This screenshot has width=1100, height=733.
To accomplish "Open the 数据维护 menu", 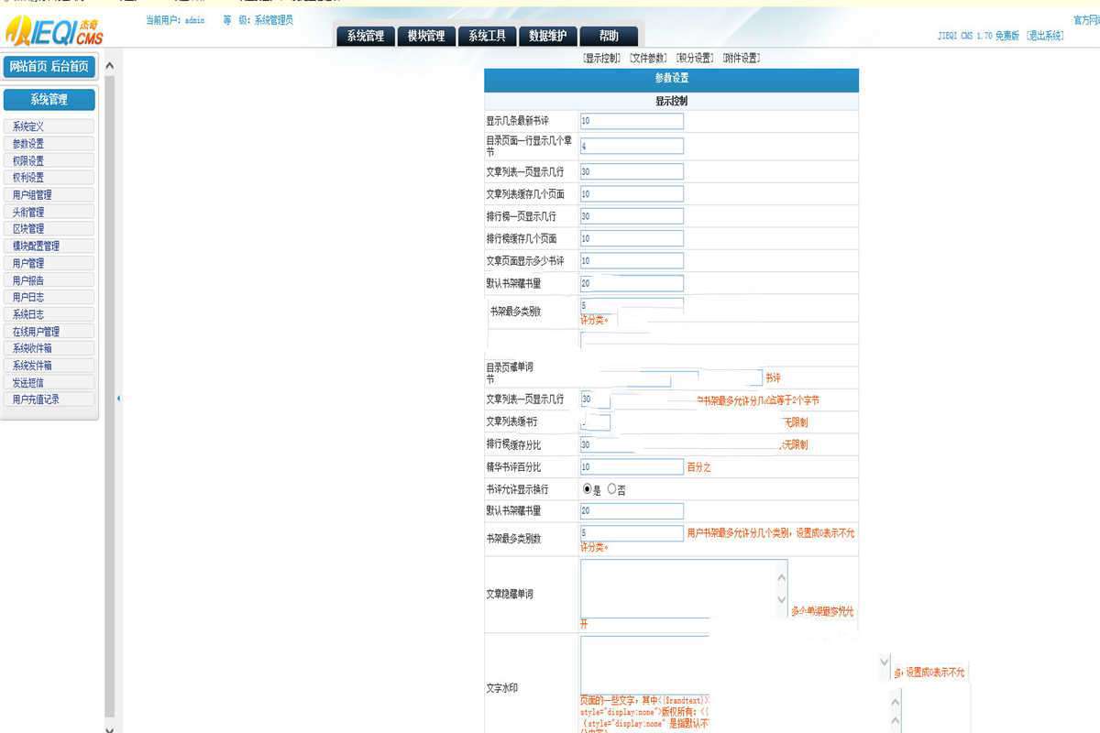I will pos(547,36).
